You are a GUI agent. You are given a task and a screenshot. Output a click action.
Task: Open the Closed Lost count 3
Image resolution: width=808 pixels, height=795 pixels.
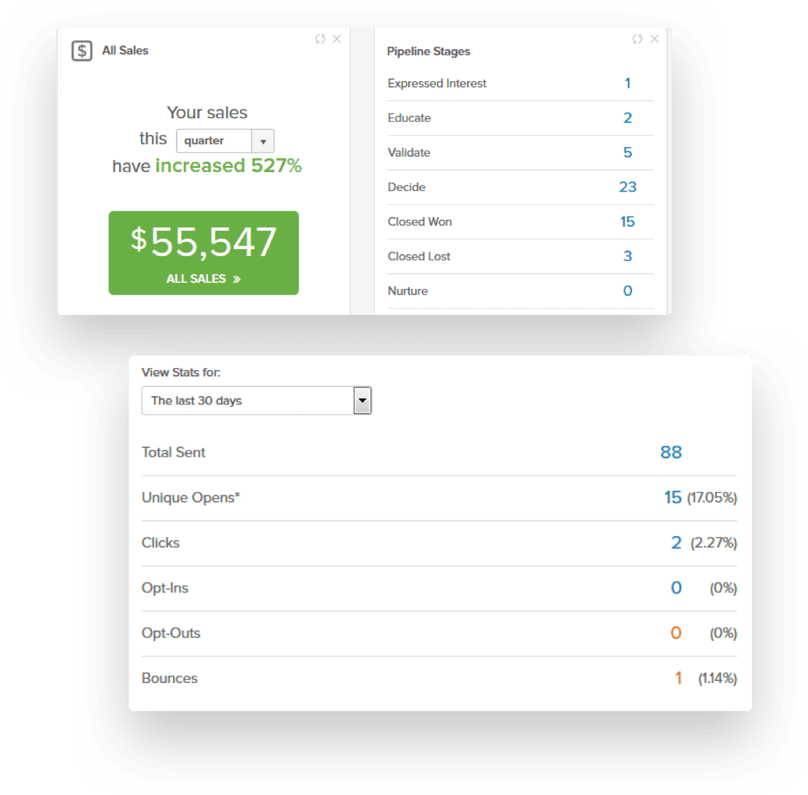627,256
